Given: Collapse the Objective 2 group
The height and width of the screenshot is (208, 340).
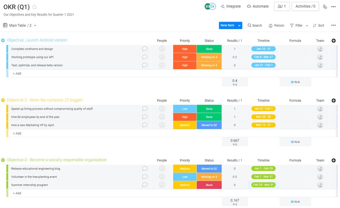Looking at the screenshot, I should click(x=3, y=100).
